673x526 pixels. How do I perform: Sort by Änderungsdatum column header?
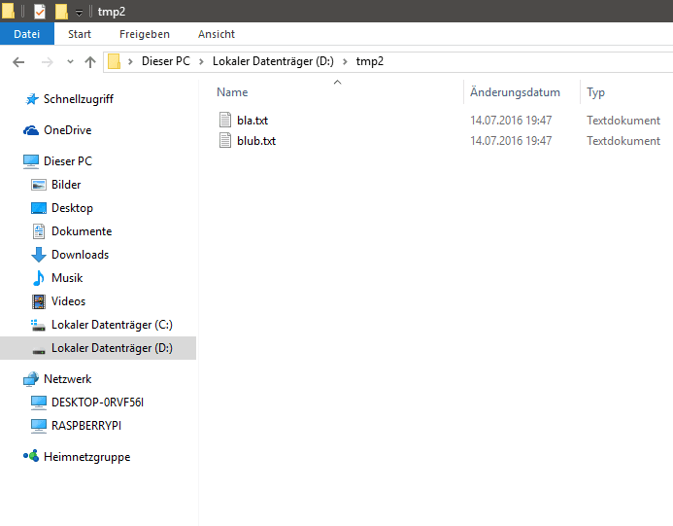coord(515,92)
